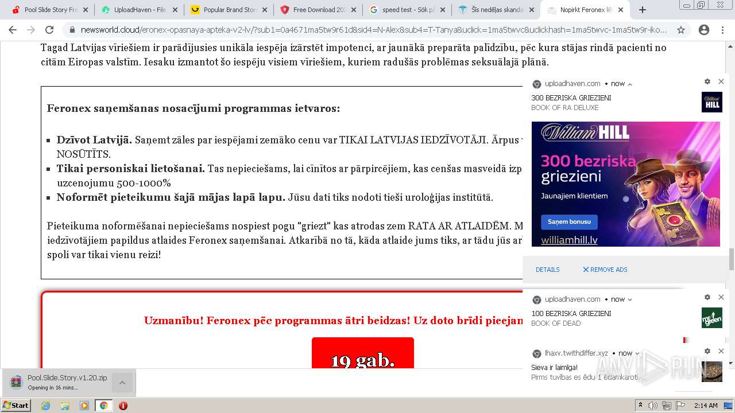Close the Pool Slide Story tab
Image resolution: width=735 pixels, height=413 pixels.
click(86, 10)
